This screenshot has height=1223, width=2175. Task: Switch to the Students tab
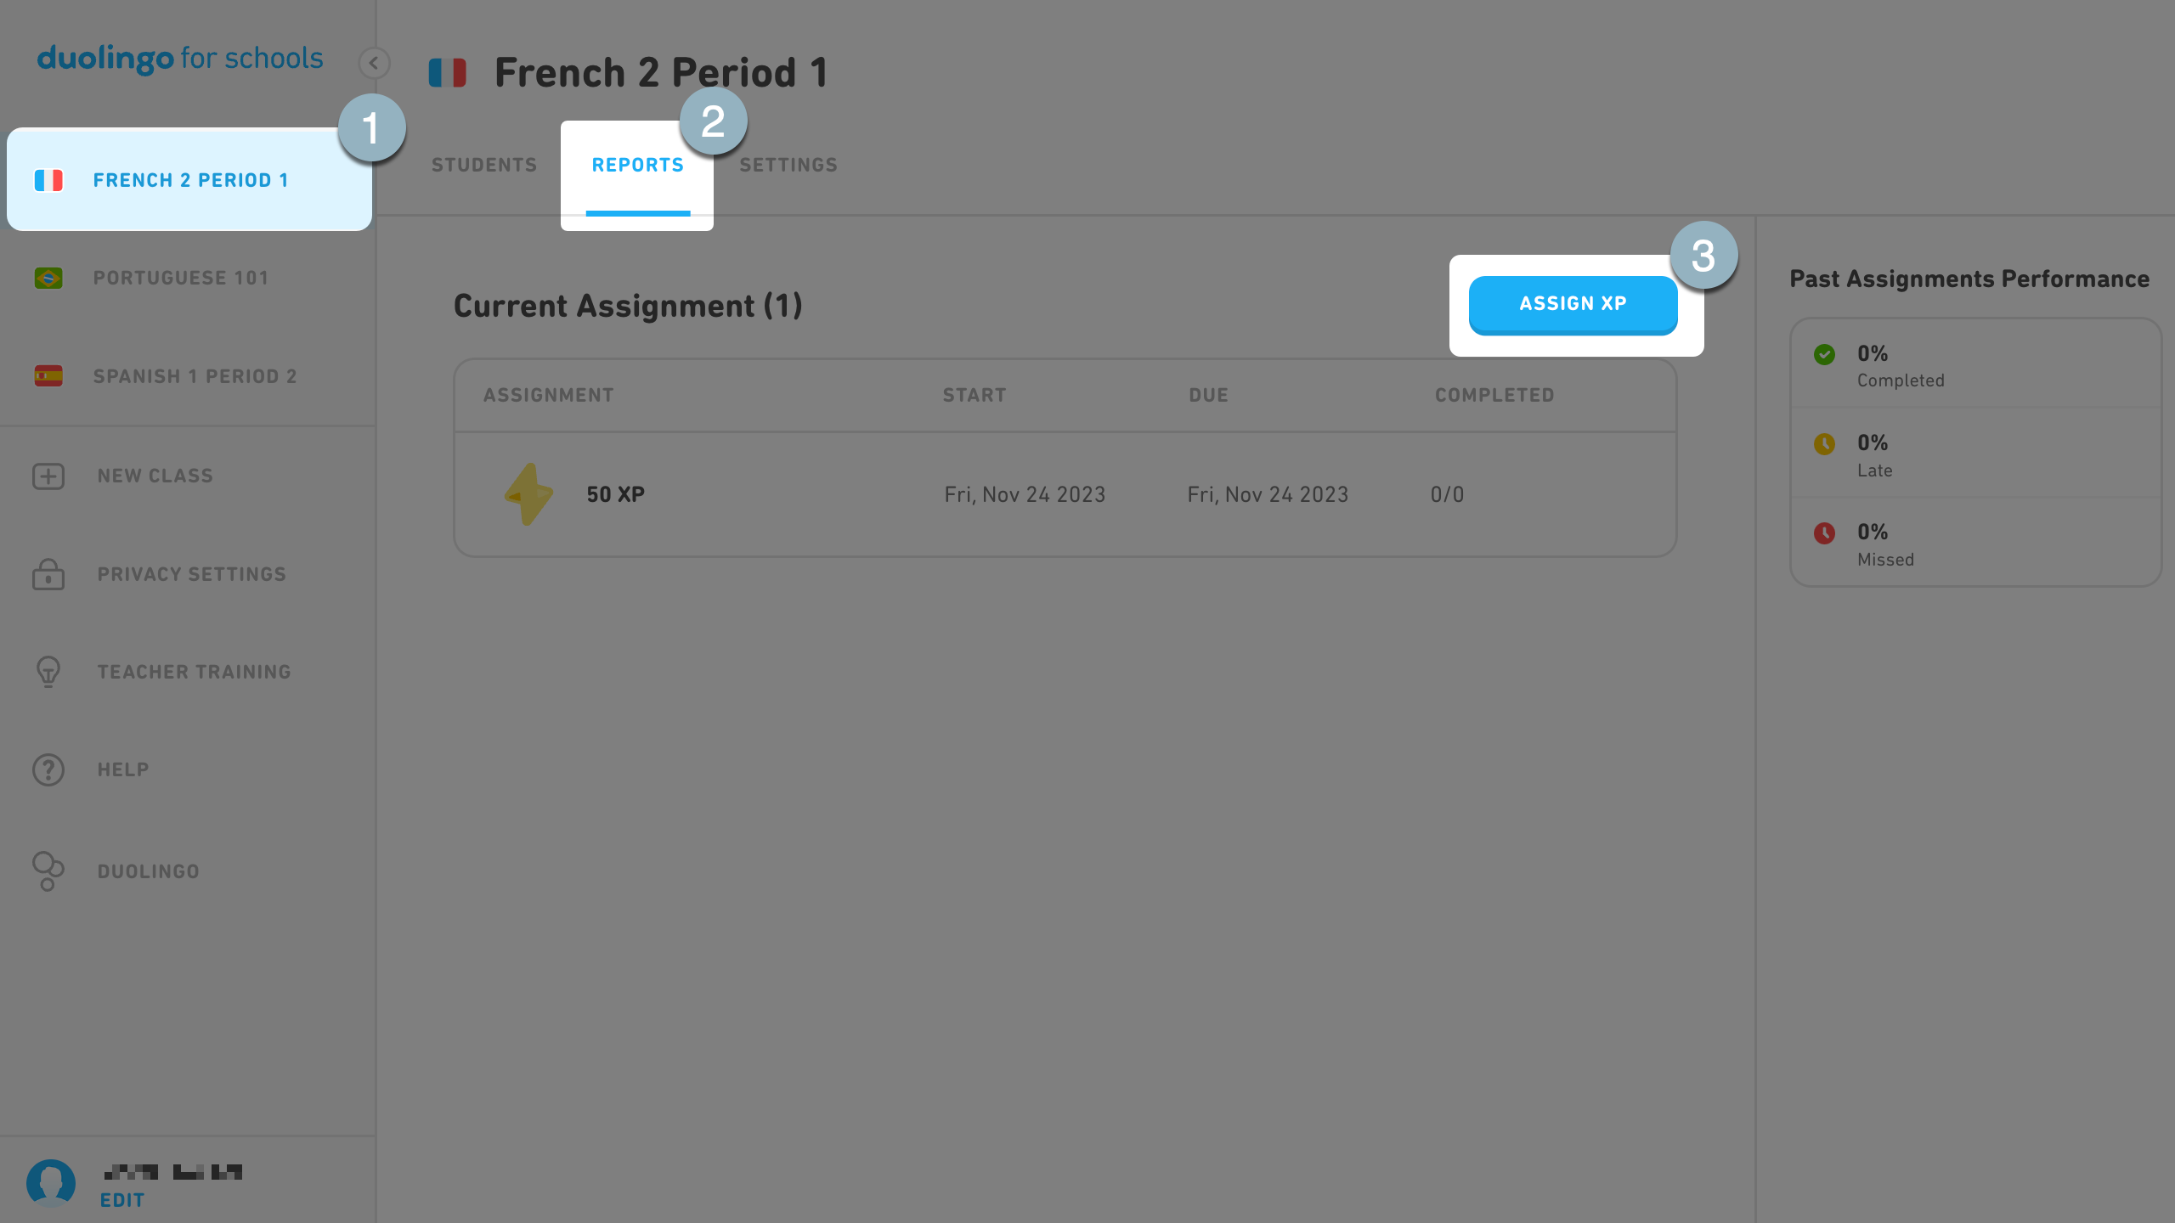point(483,164)
